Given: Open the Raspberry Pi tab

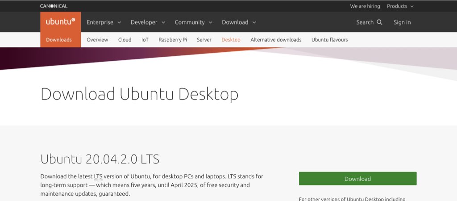Looking at the screenshot, I should pos(173,40).
